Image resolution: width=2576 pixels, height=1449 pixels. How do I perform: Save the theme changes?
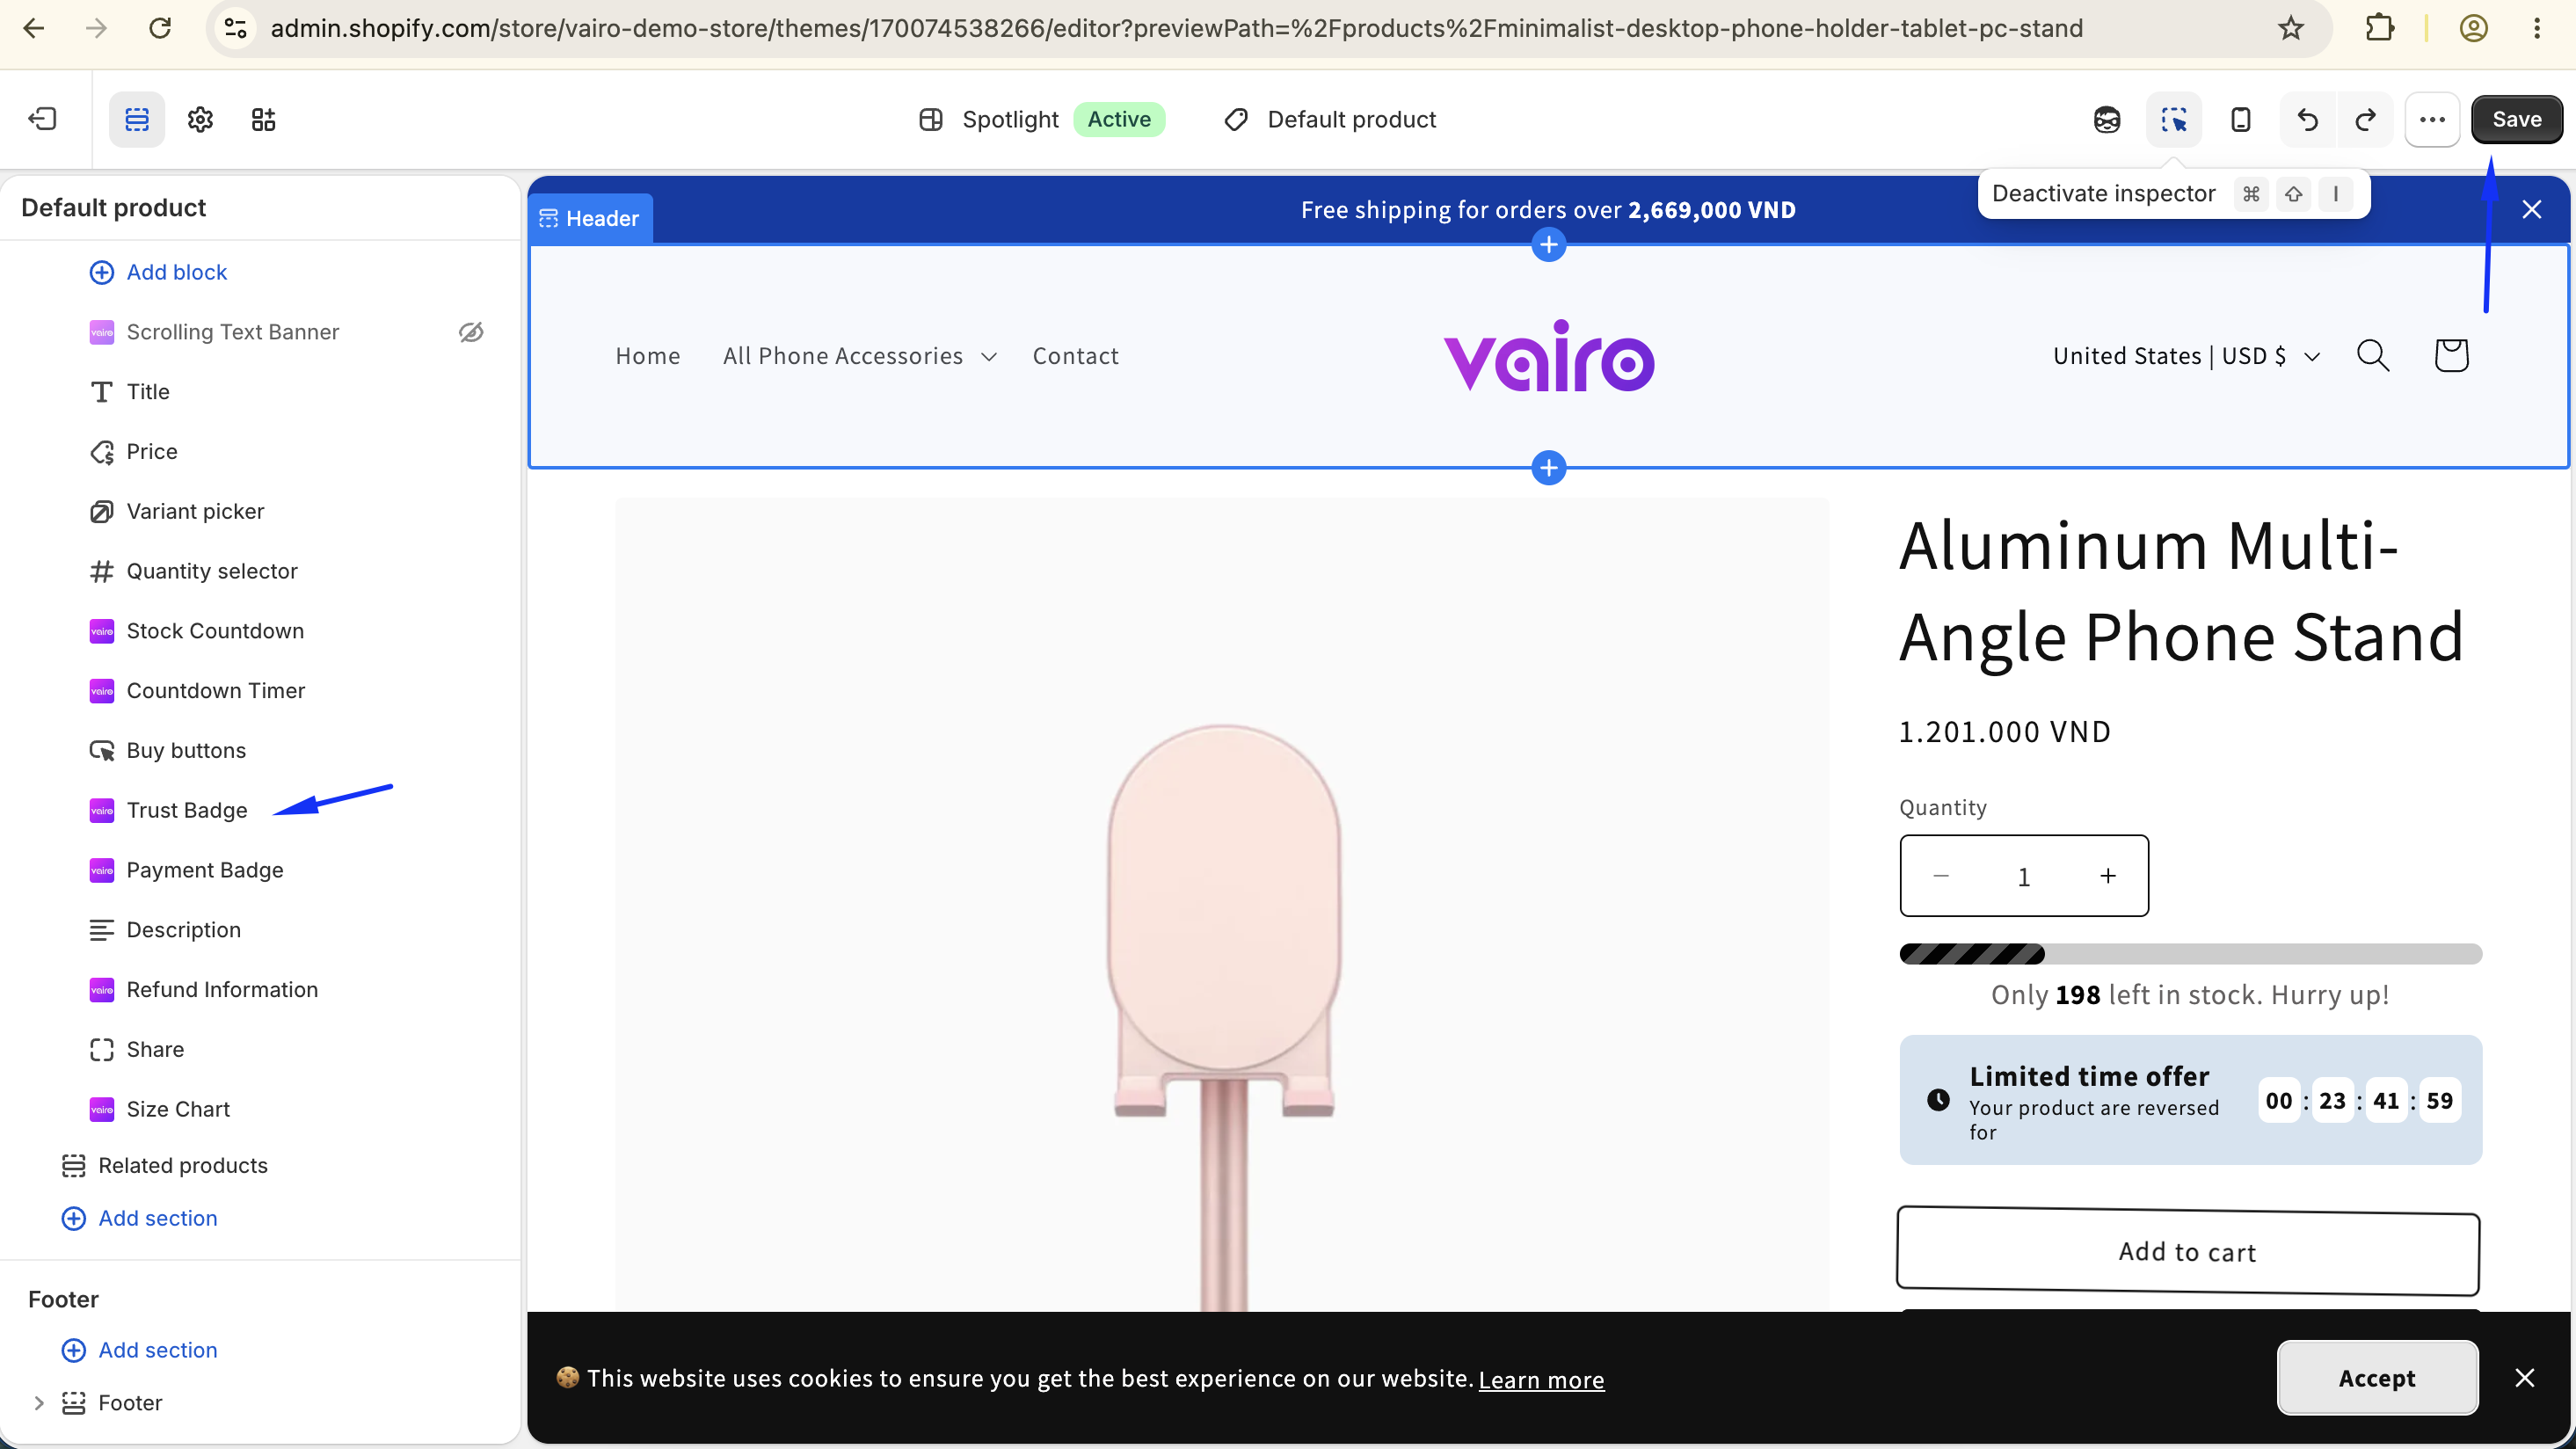pyautogui.click(x=2516, y=119)
